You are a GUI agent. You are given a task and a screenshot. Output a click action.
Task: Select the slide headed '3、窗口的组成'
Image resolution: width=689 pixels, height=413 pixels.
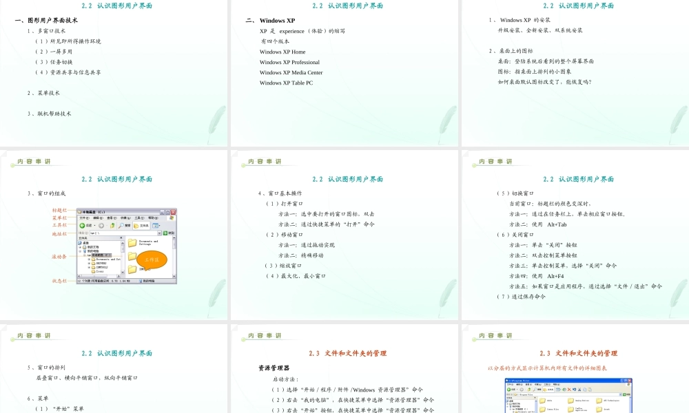(x=114, y=234)
